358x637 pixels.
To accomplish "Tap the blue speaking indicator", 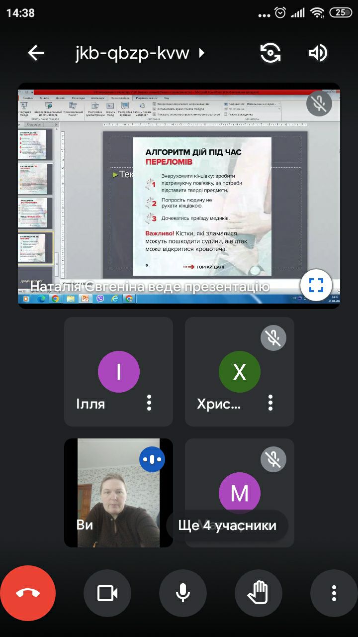I will 152,459.
